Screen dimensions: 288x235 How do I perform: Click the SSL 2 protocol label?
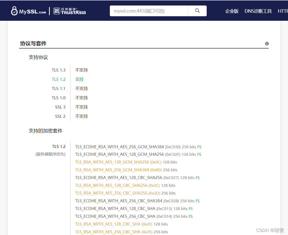pos(60,116)
